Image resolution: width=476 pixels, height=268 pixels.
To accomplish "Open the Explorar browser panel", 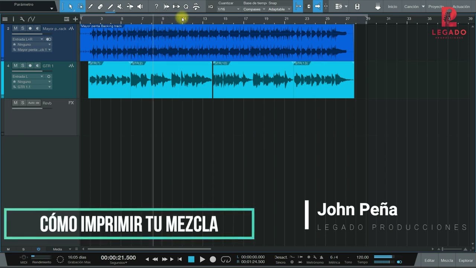I will pos(466,261).
